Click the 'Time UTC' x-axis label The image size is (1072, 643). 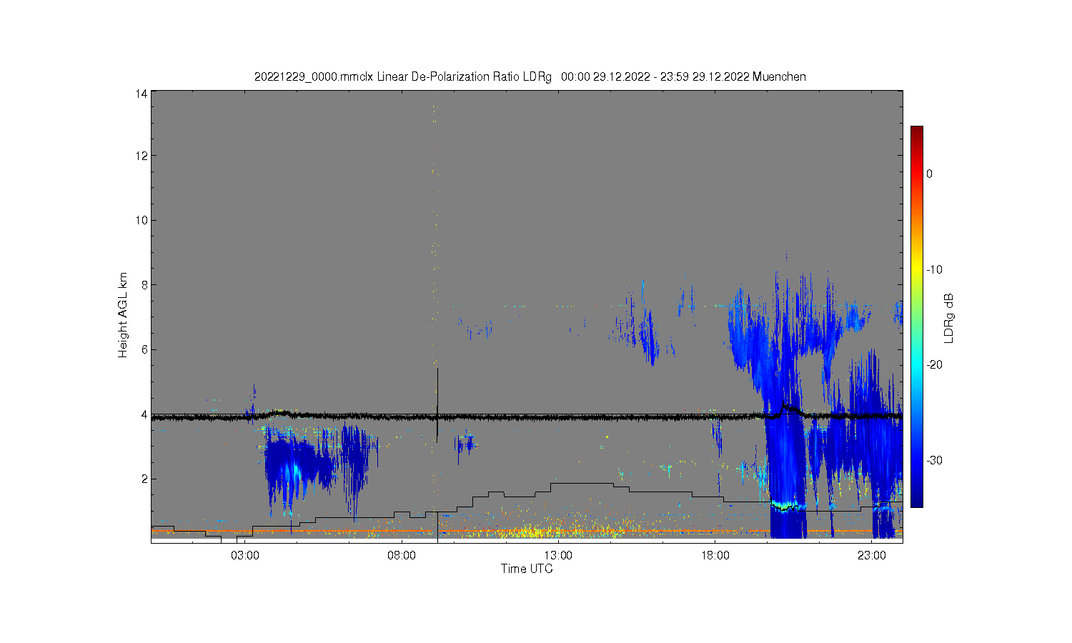(527, 569)
